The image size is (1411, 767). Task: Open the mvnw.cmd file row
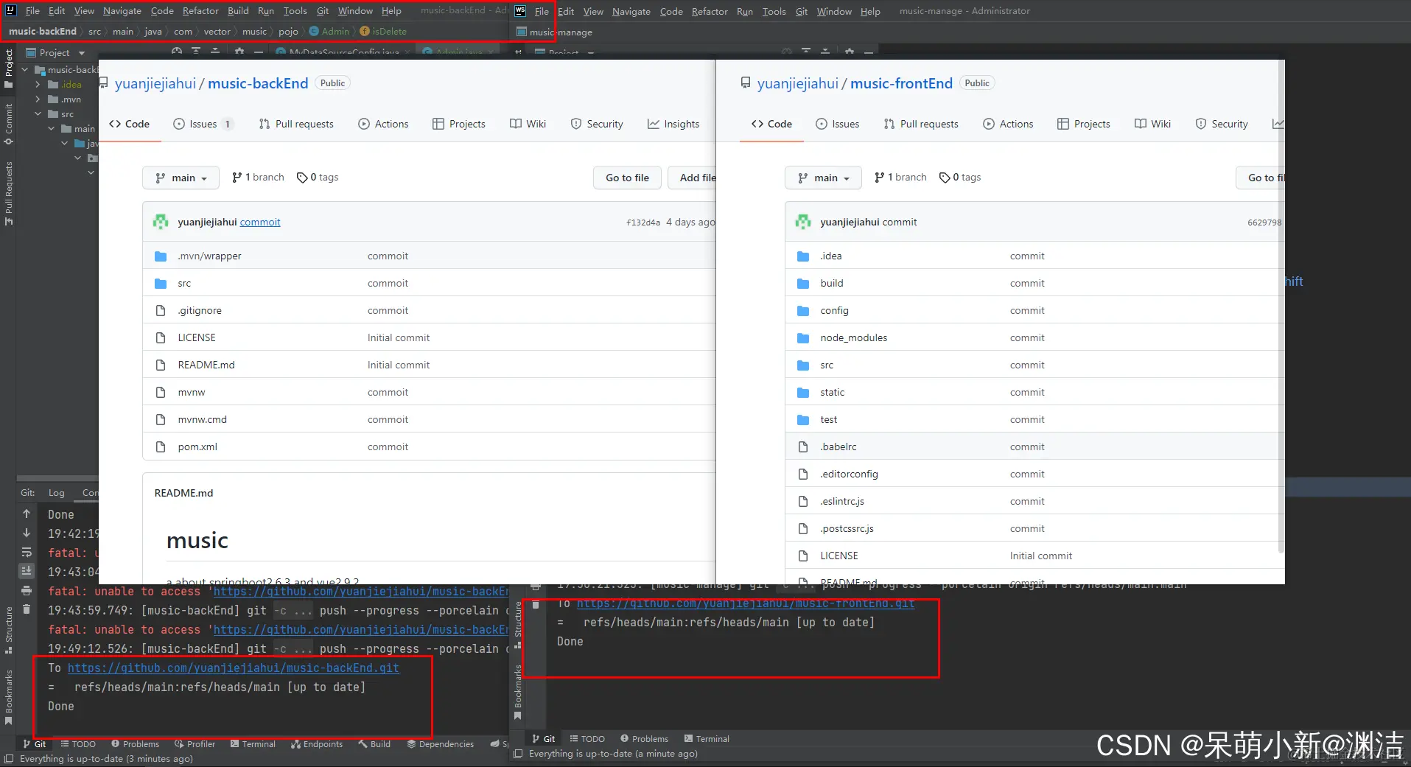[429, 419]
